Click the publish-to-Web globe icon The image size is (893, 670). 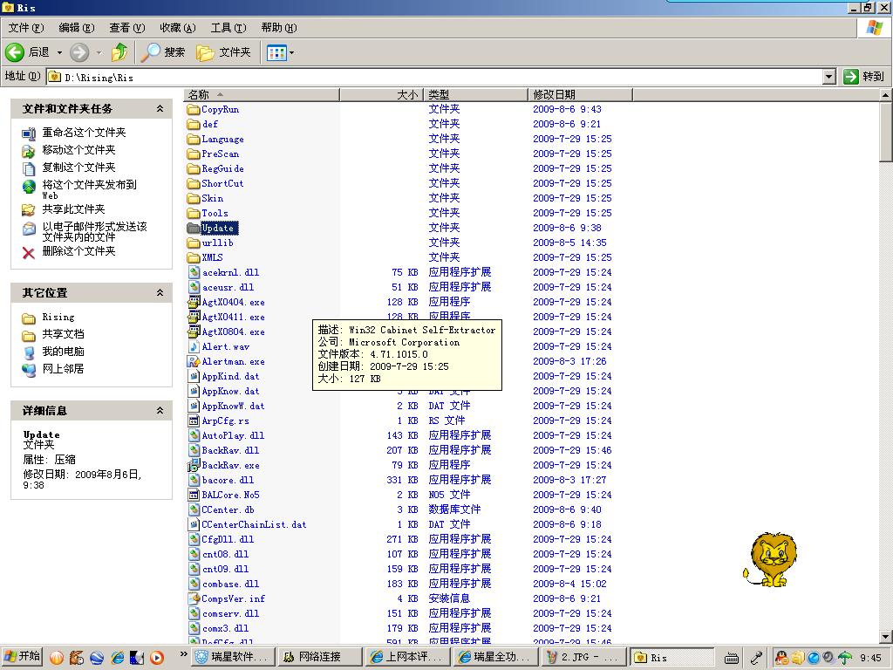29,187
